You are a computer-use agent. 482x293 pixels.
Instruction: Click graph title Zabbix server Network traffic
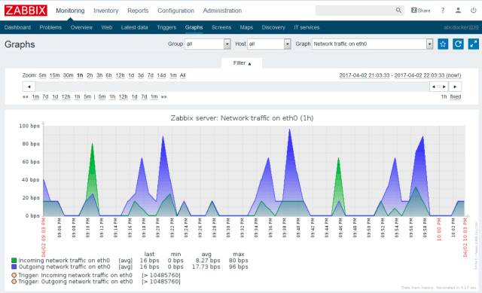[x=242, y=118]
